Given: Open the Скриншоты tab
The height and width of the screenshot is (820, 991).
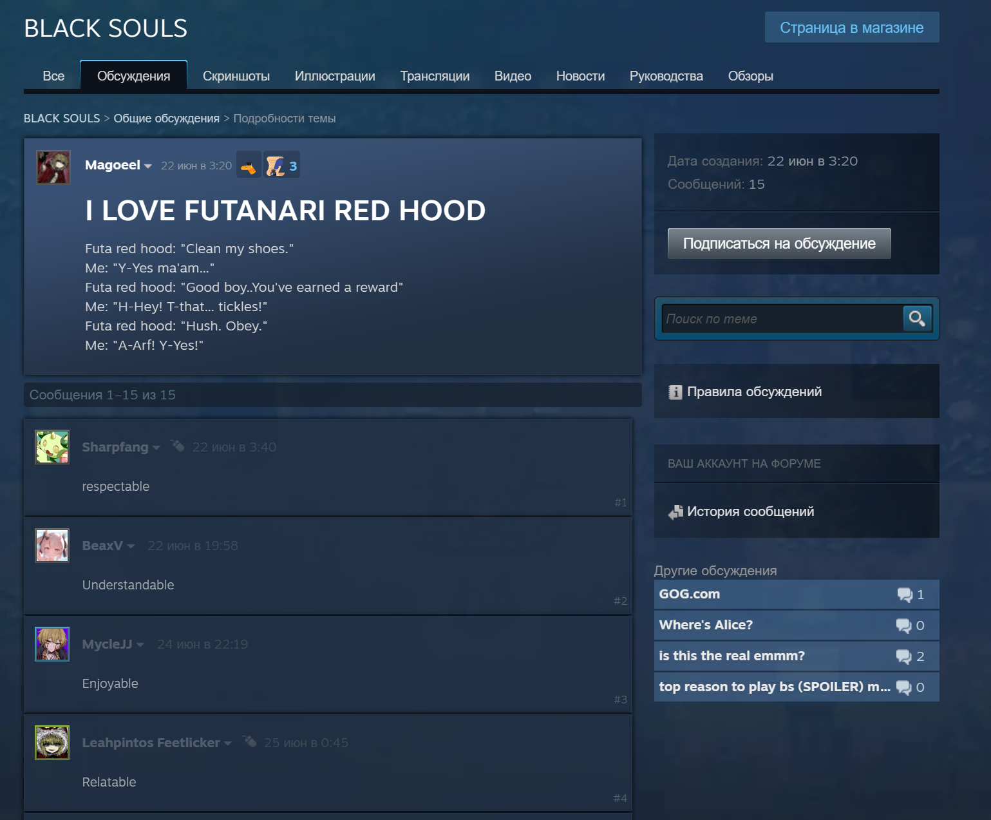Looking at the screenshot, I should tap(236, 76).
